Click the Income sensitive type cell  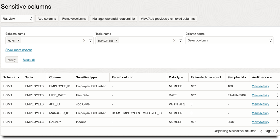[81, 122]
